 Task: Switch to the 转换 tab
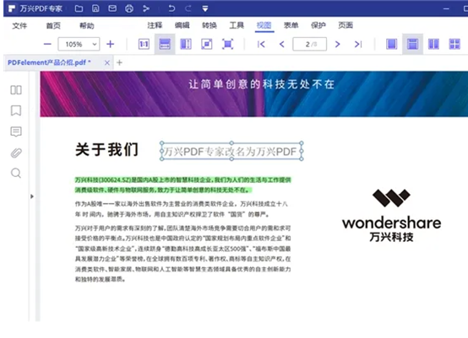tap(210, 25)
